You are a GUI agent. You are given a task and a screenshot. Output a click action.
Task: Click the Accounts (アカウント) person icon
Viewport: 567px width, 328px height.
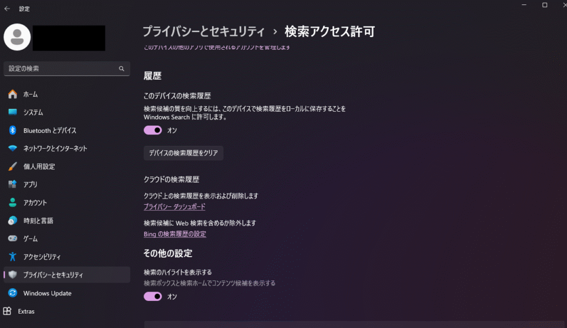13,202
